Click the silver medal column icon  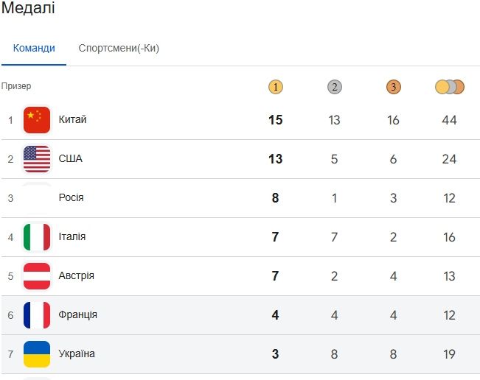click(335, 87)
